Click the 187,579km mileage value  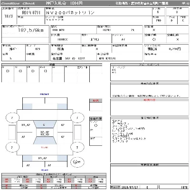[31, 30]
